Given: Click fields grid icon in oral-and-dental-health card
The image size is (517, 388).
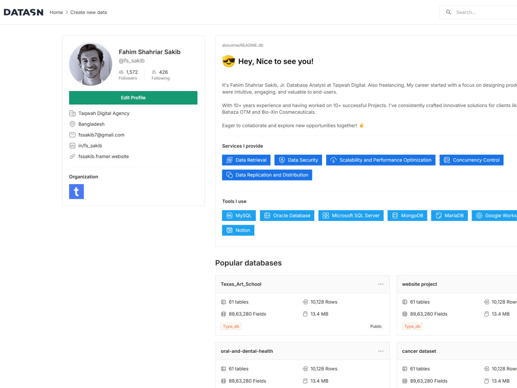Looking at the screenshot, I should point(223,381).
